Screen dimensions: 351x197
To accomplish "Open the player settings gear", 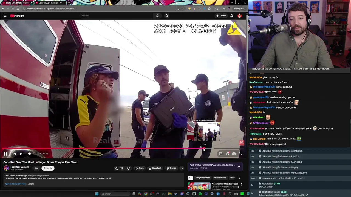I will tap(227, 154).
